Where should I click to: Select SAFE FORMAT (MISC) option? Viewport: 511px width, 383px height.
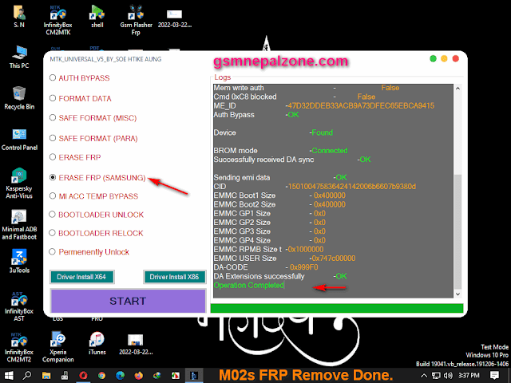click(93, 118)
